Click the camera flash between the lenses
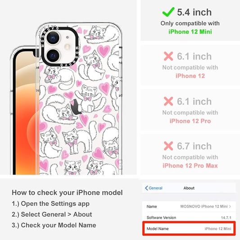Image resolution: width=240 pixels, height=240 pixels. [x=68, y=47]
